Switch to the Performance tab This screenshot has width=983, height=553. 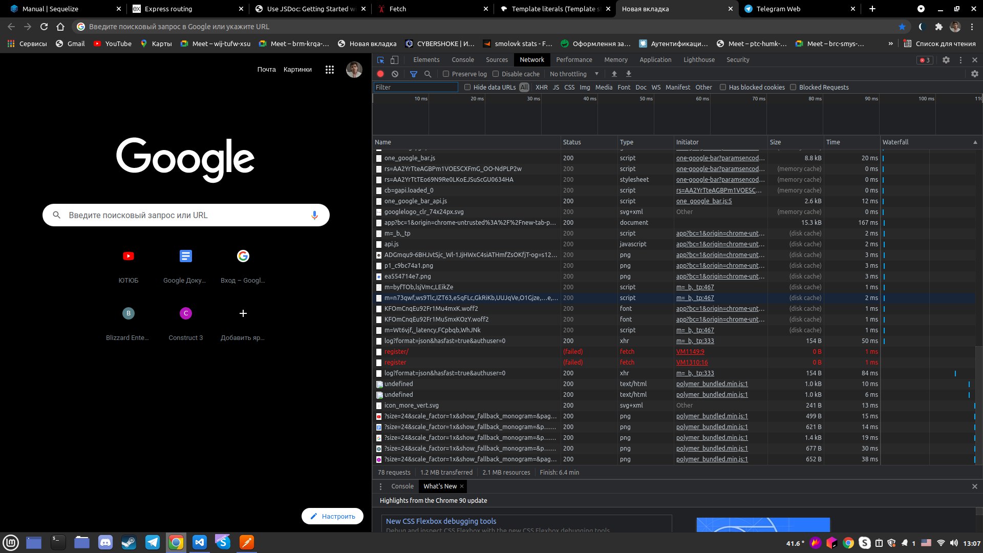[x=574, y=60]
